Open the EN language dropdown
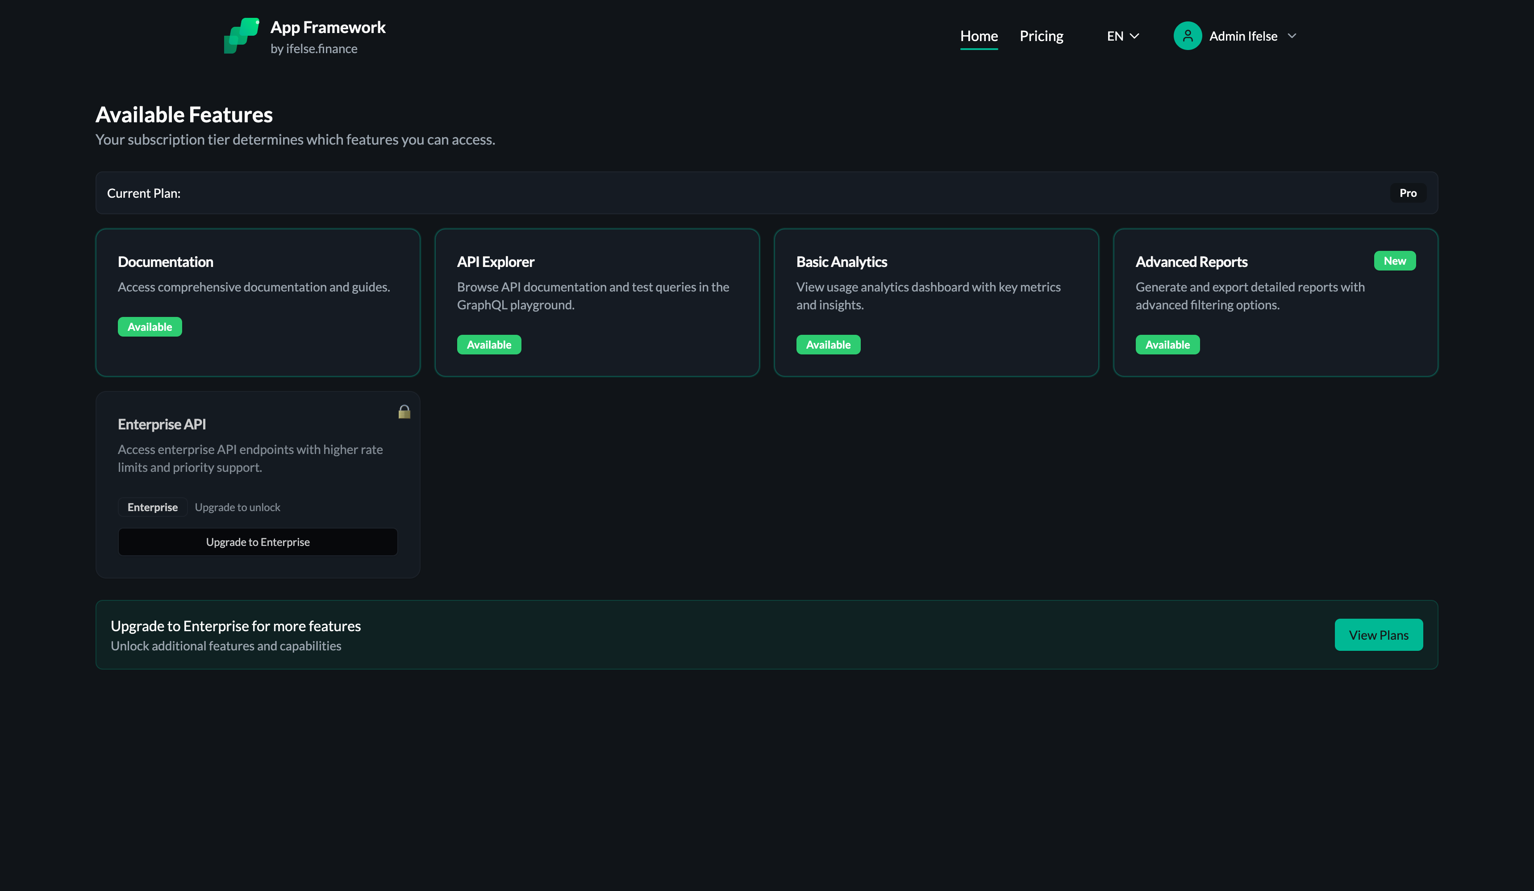Viewport: 1534px width, 891px height. (1122, 36)
